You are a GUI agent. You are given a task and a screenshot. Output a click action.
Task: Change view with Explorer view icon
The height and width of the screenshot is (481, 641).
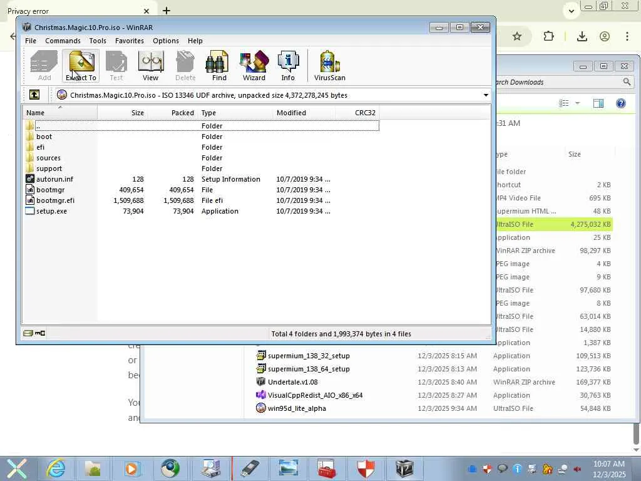pyautogui.click(x=564, y=103)
